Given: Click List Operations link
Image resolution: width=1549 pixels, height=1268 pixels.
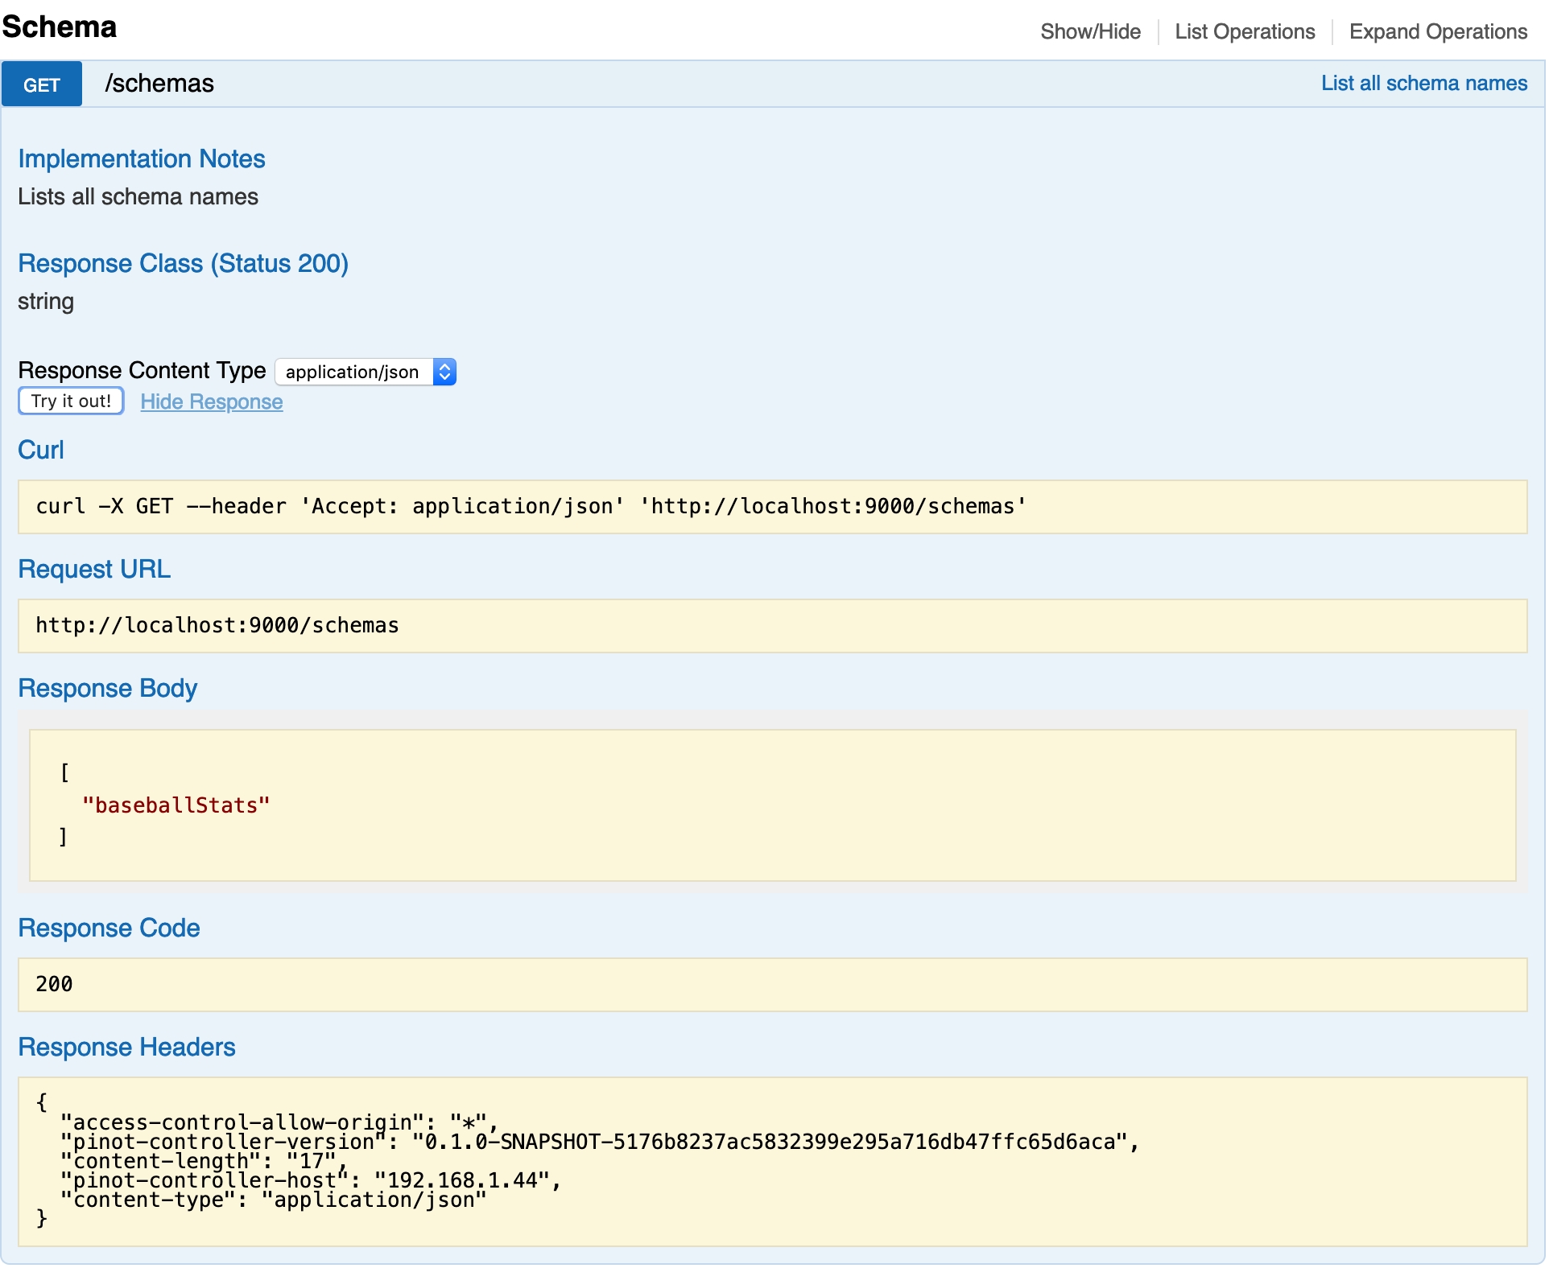Looking at the screenshot, I should coord(1245,31).
